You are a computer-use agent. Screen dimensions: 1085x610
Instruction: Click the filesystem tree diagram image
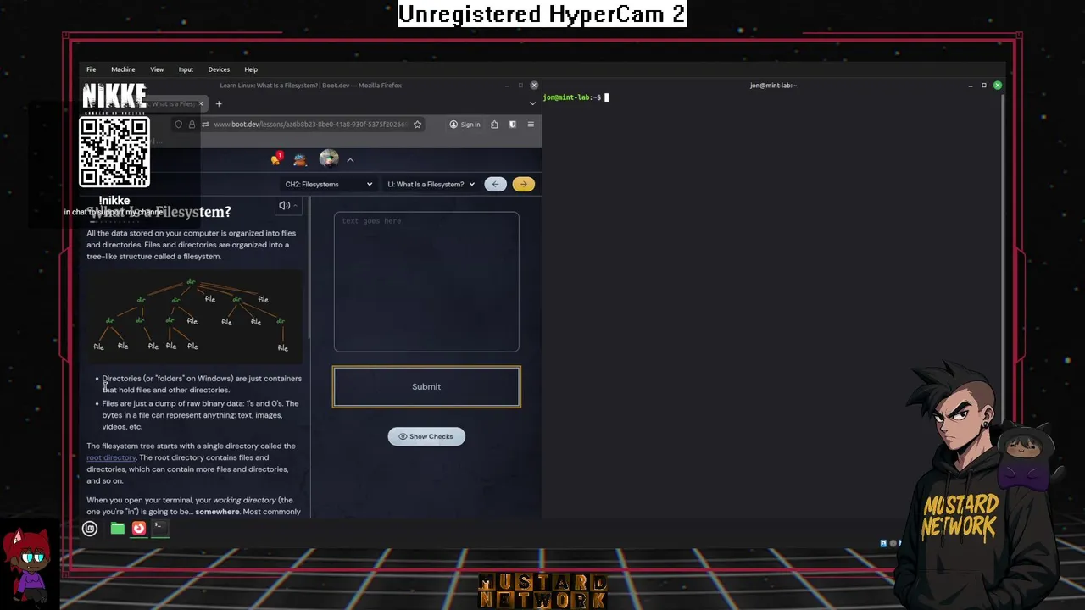pos(195,315)
